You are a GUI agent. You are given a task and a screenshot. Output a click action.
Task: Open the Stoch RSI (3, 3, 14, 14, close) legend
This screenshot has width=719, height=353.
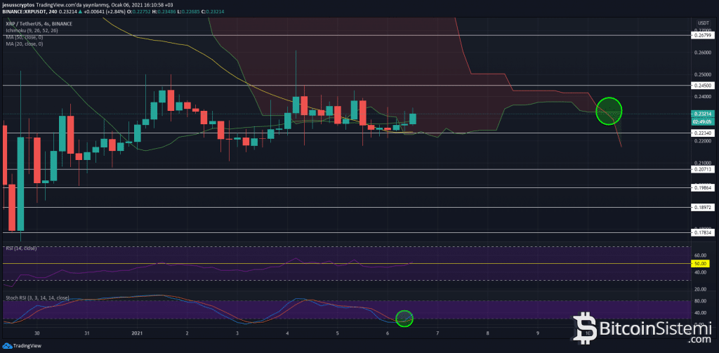point(37,298)
